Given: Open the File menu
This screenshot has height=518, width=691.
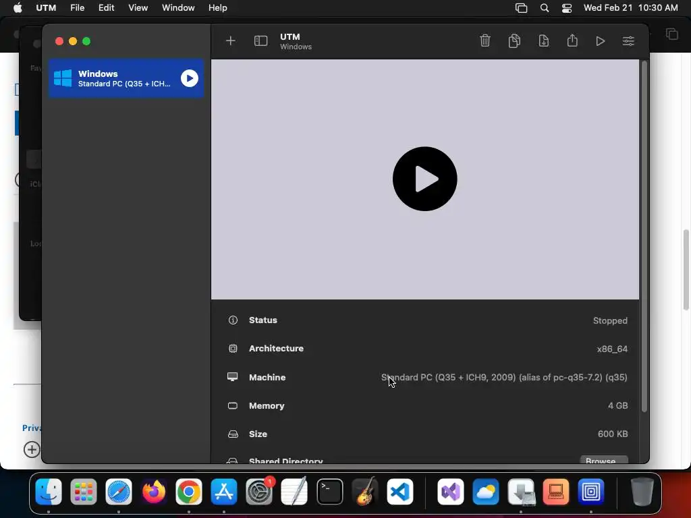Looking at the screenshot, I should pos(77,8).
